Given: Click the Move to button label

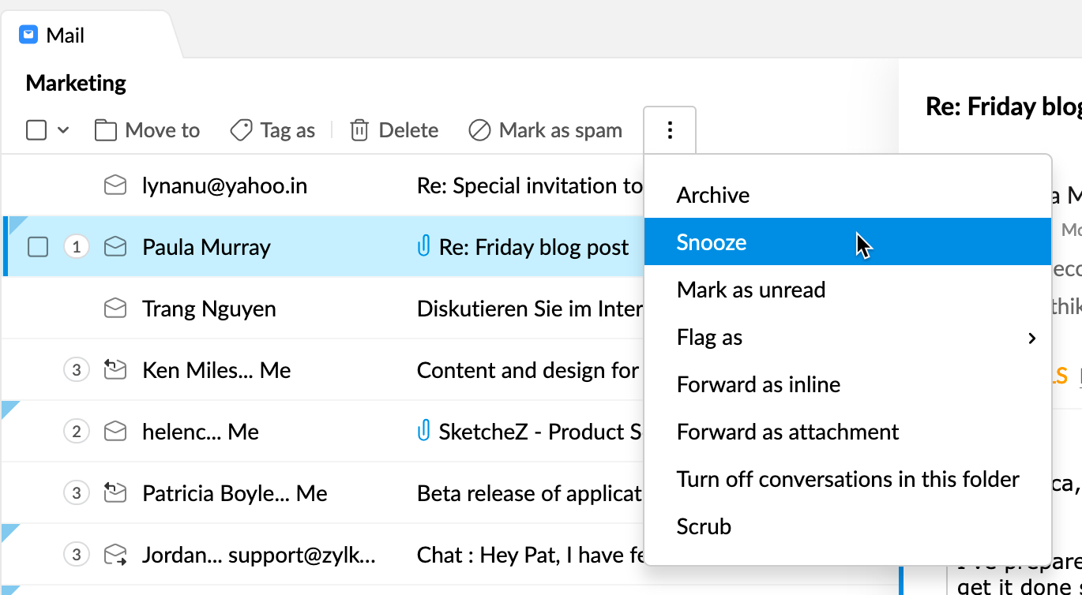Looking at the screenshot, I should [163, 130].
